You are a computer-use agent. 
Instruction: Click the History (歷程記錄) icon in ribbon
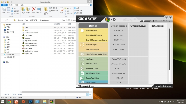(65, 14)
